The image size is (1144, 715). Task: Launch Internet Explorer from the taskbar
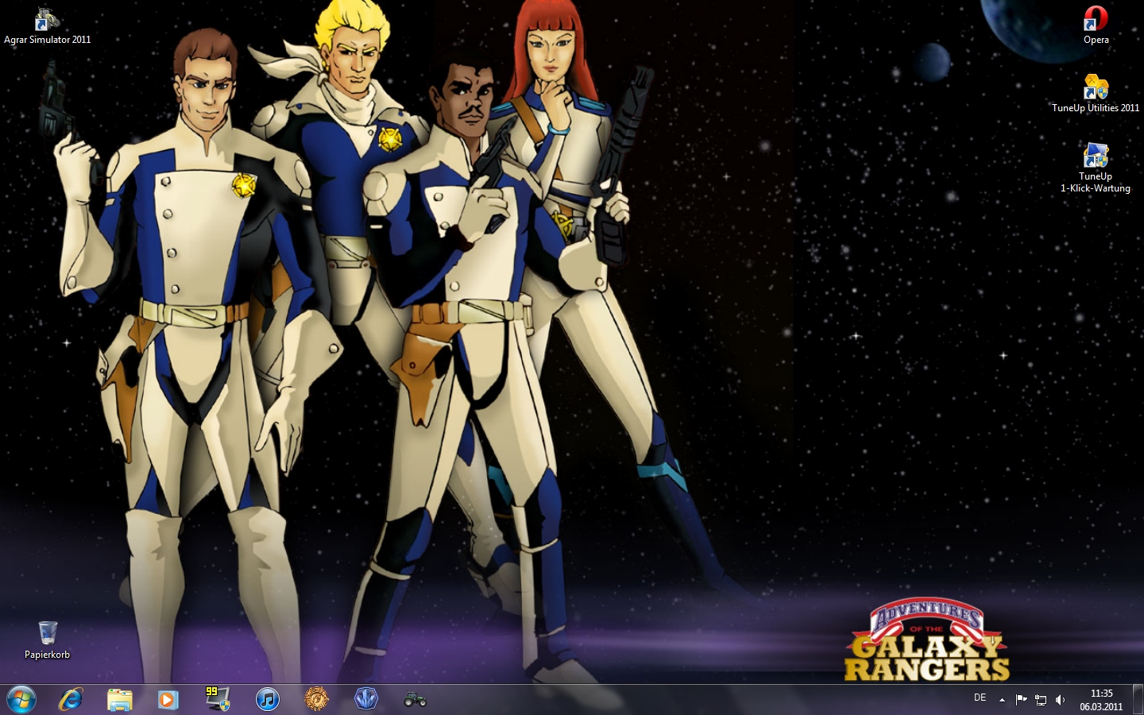[x=71, y=699]
